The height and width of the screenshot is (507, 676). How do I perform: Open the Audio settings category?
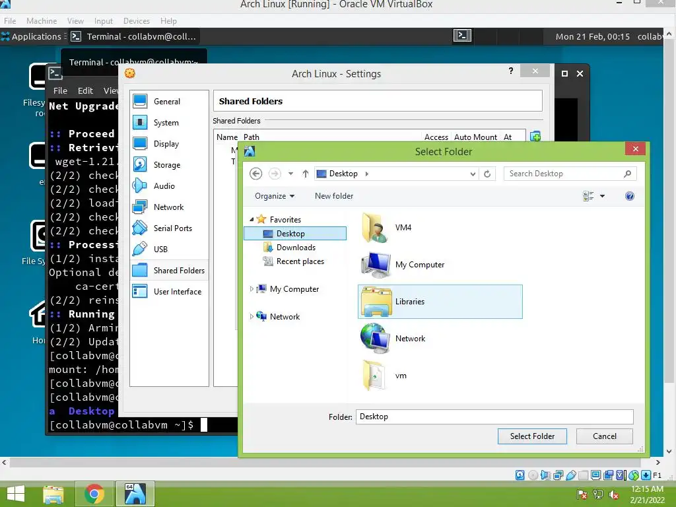[x=169, y=186]
